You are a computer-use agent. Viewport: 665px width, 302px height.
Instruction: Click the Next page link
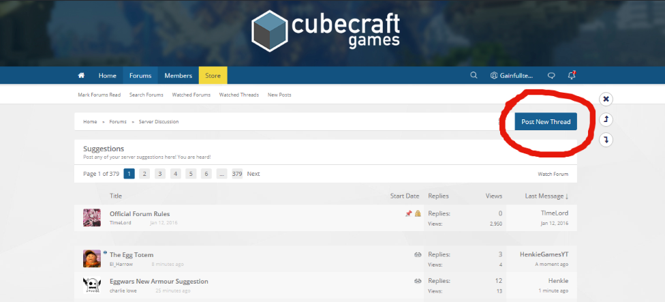pos(253,173)
